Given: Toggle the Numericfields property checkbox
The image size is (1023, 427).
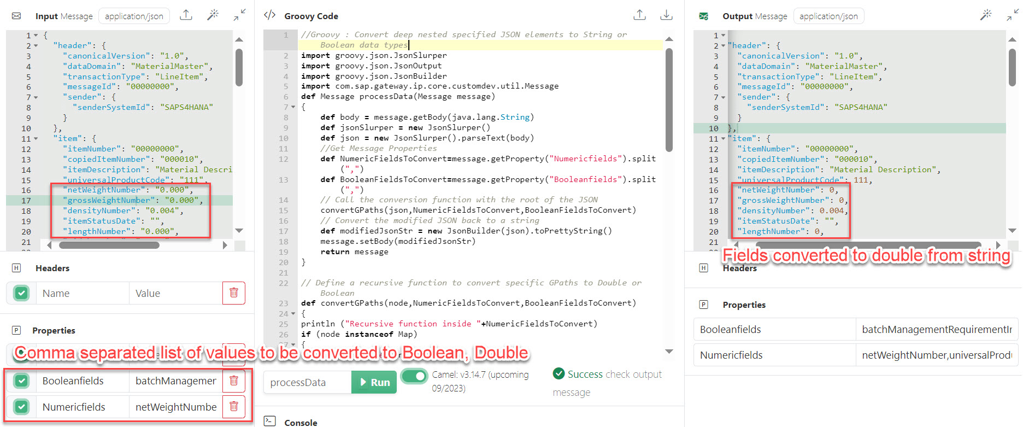Looking at the screenshot, I should [x=21, y=407].
